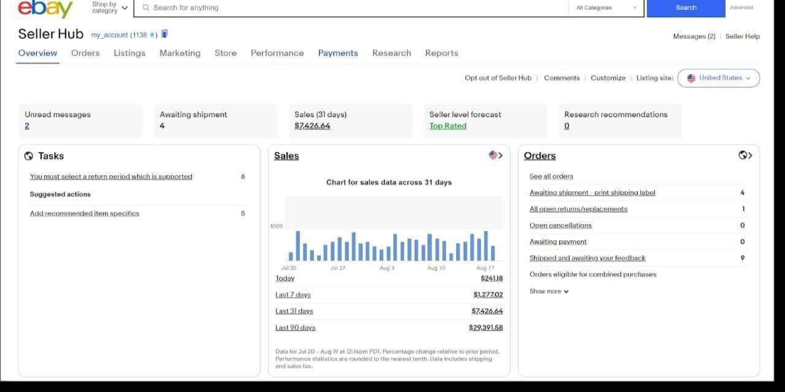Viewport: 785px width, 392px height.
Task: Click into the Search for anything field
Action: [x=356, y=8]
